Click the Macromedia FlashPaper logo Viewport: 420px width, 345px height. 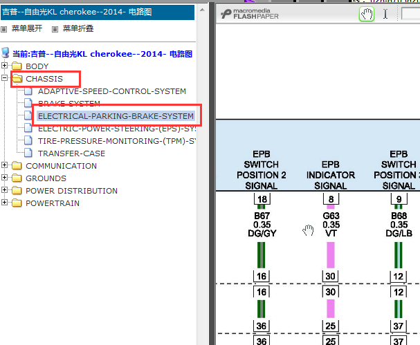point(250,14)
